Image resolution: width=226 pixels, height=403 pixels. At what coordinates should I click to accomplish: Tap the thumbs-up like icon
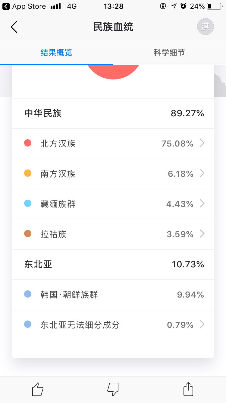pos(38,389)
